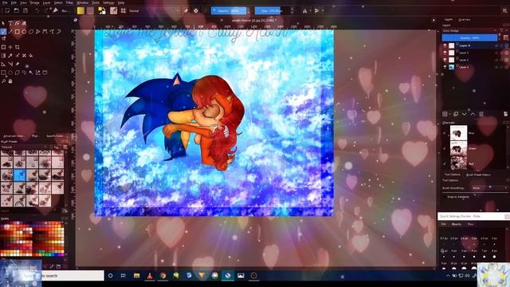The height and width of the screenshot is (287, 510).
Task: Select the Move tool
Action: pyautogui.click(x=10, y=47)
